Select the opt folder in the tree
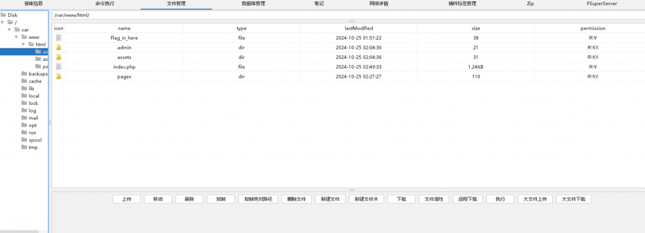Image resolution: width=645 pixels, height=233 pixels. coord(33,126)
